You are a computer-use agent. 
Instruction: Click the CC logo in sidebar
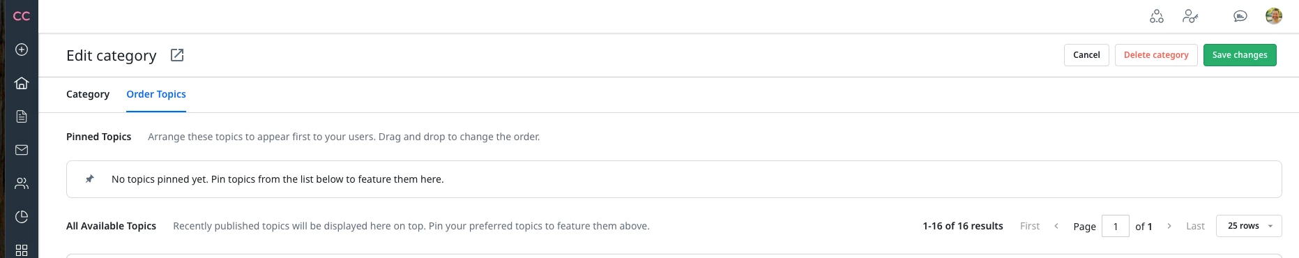pyautogui.click(x=22, y=16)
